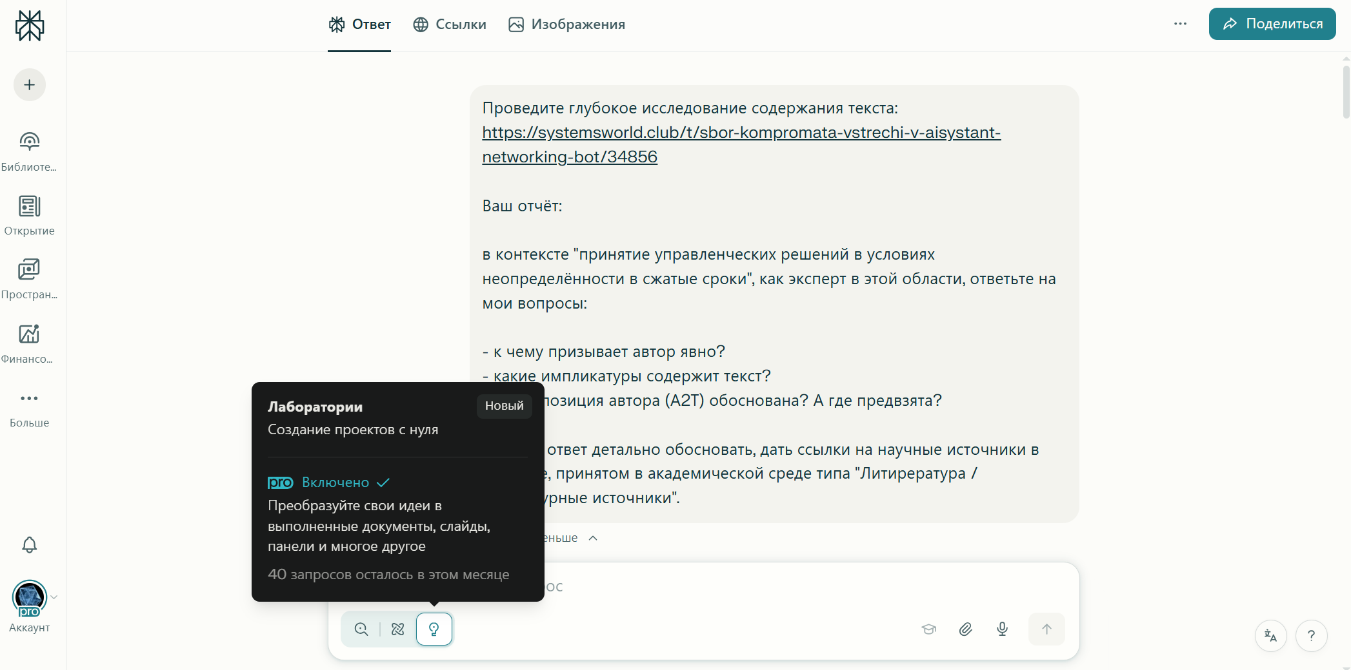Toggle the Labs lightbulb mode

(434, 629)
